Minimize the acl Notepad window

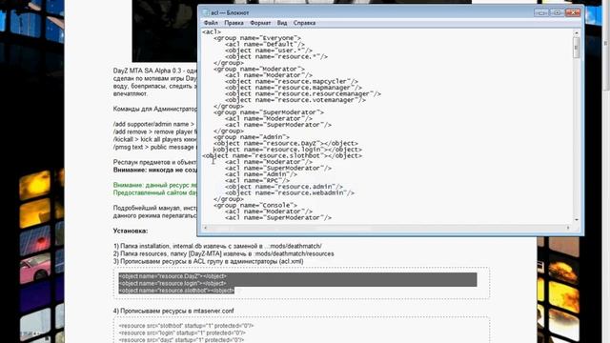click(x=541, y=12)
